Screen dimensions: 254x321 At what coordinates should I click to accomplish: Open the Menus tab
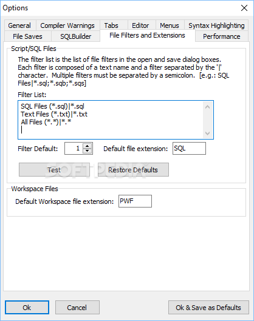(x=170, y=25)
